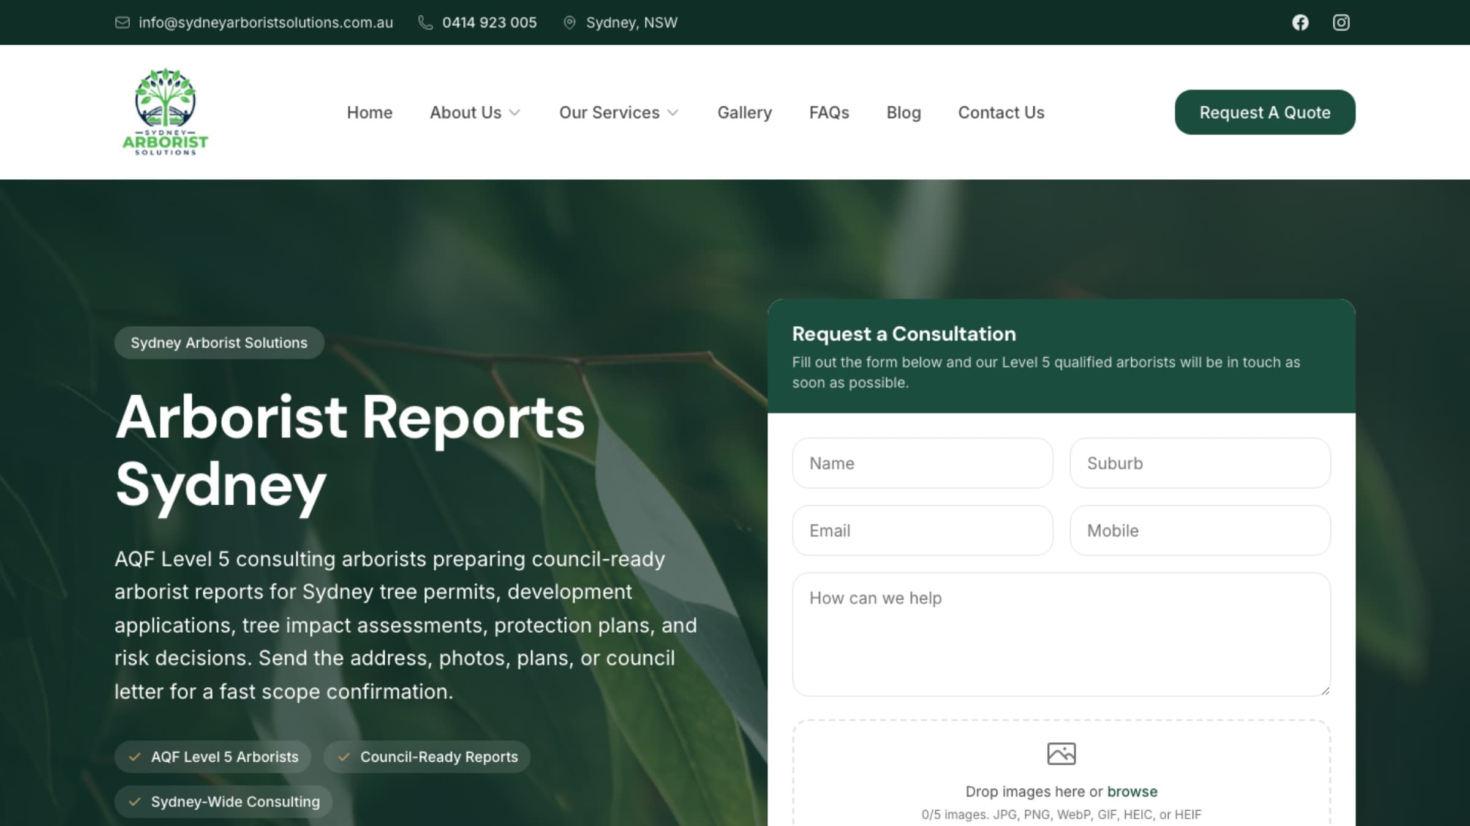
Task: Focus the Mobile input field
Action: (x=1200, y=530)
